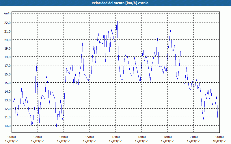Screen dimensions: 231x144
Task: Click the '19,0' y-axis label
Action: point(7,48)
